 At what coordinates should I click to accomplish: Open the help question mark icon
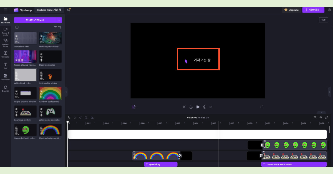[329, 10]
